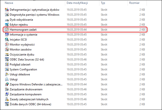Select the Harmonogram zadań clock icon
Image resolution: width=162 pixels, height=110 pixels.
coord(7,30)
